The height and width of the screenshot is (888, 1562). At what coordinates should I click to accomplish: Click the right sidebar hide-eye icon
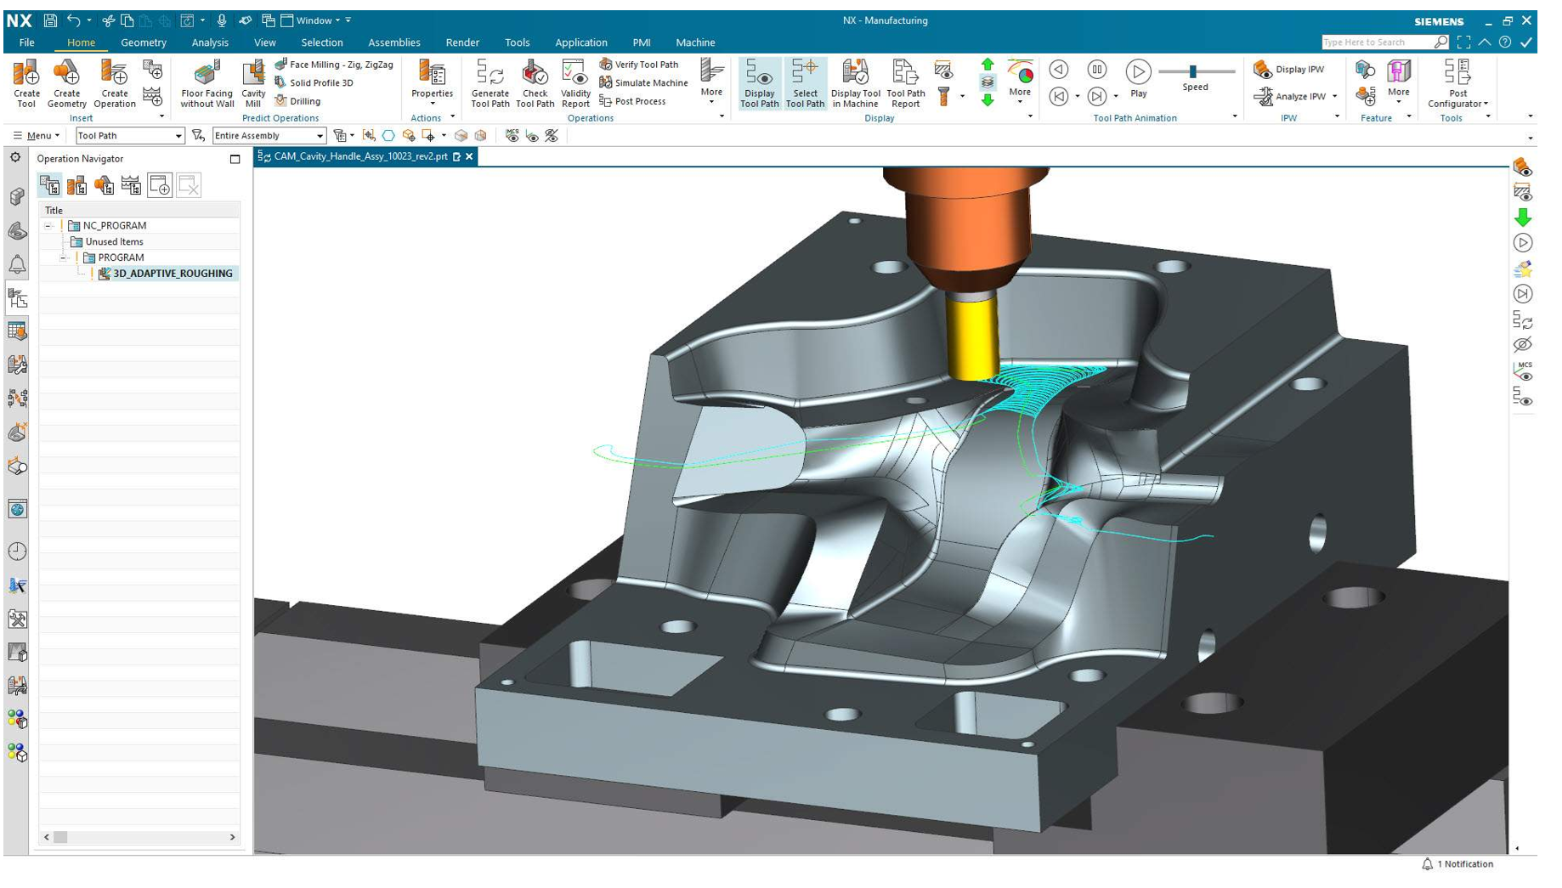(1522, 345)
